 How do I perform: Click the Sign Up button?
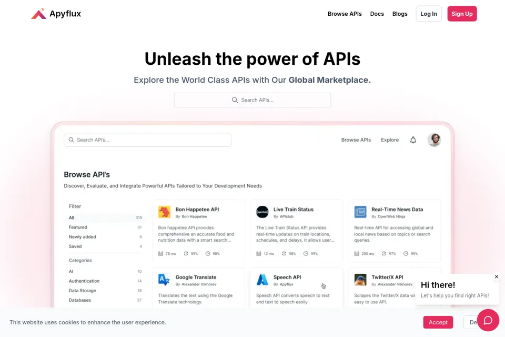click(x=462, y=14)
